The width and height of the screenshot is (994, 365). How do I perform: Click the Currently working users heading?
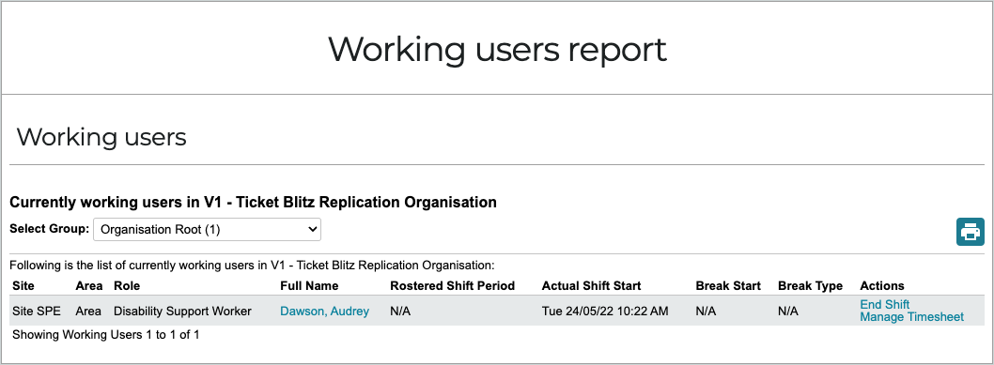pyautogui.click(x=253, y=203)
